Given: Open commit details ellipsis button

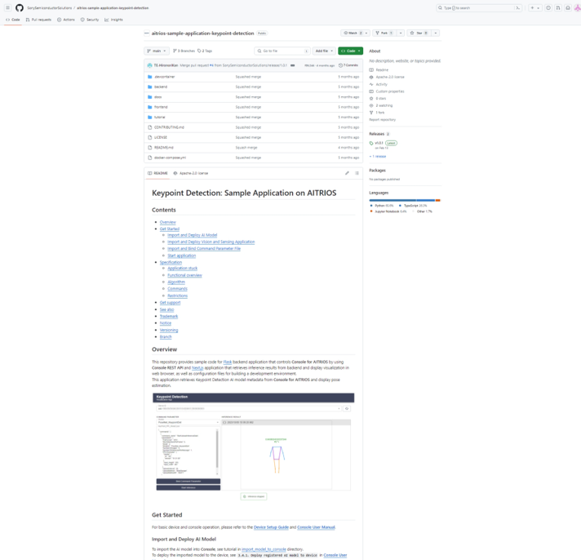Looking at the screenshot, I should (x=293, y=65).
